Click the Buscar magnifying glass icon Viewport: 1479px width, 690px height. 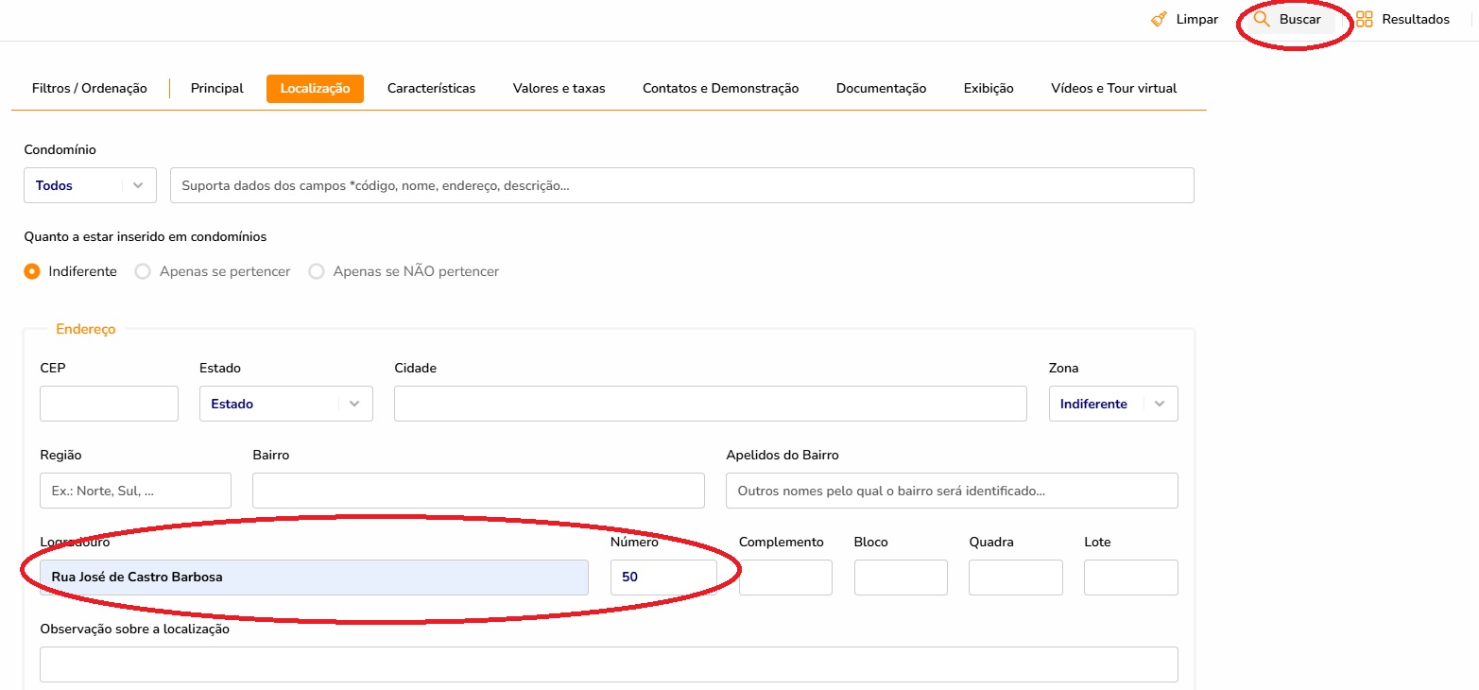tap(1261, 19)
